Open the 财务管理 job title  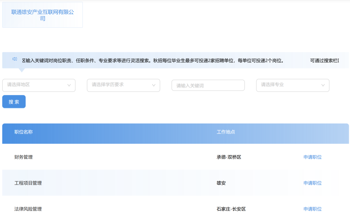(x=23, y=157)
